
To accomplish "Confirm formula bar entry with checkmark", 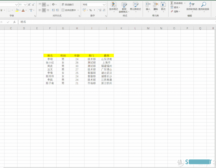I will (x=8, y=22).
